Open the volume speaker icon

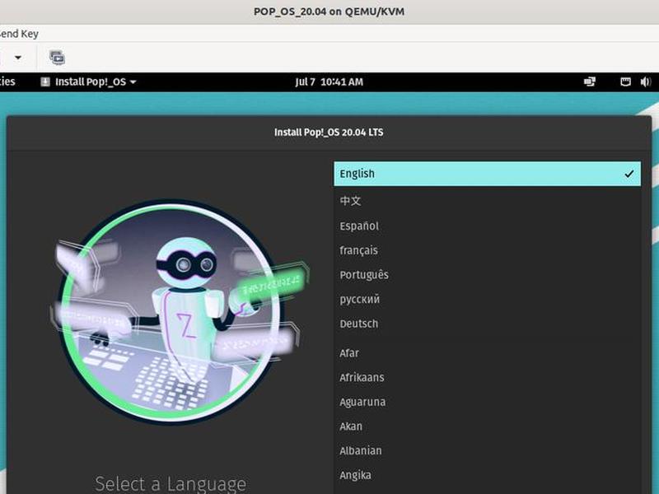click(x=645, y=82)
